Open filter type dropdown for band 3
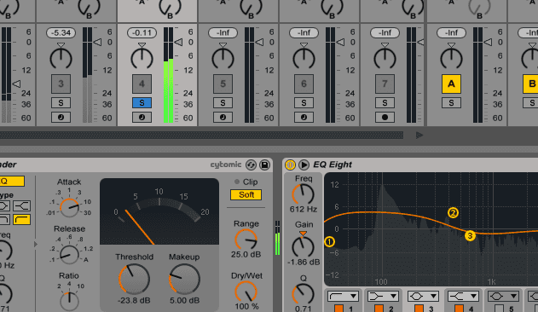The width and height of the screenshot is (538, 312). click(x=423, y=296)
